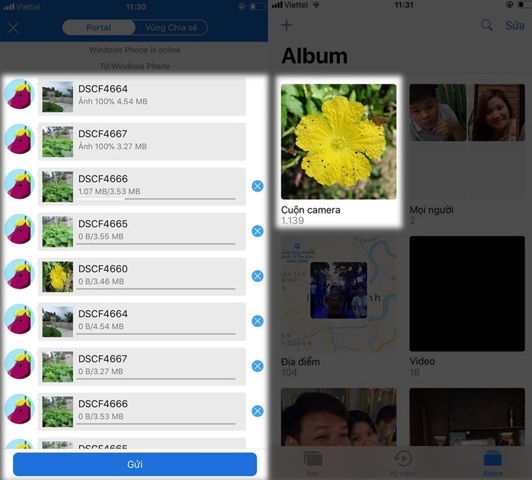532x480 pixels.
Task: Select the Portal tab
Action: [x=98, y=28]
